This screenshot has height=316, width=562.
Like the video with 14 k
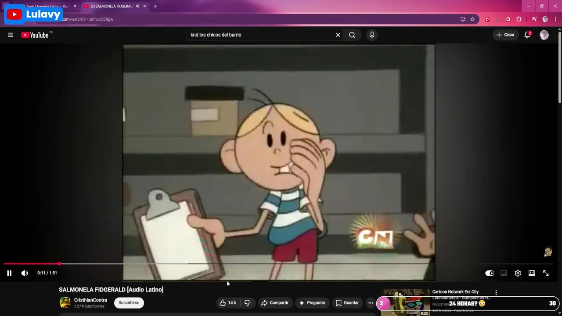click(228, 303)
